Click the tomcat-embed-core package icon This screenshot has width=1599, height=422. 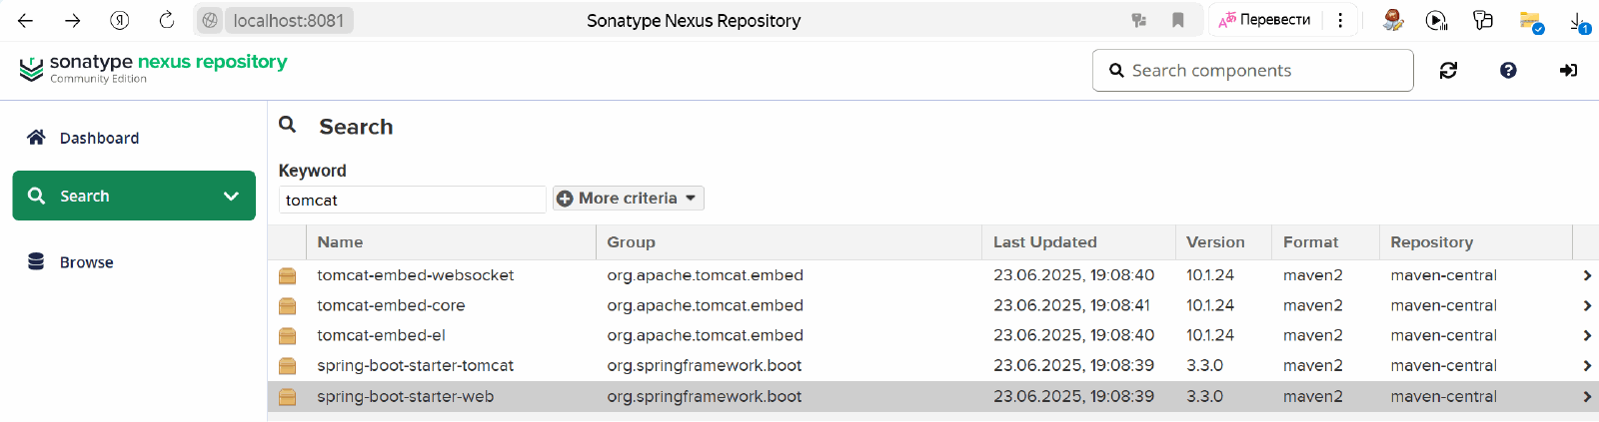click(288, 305)
